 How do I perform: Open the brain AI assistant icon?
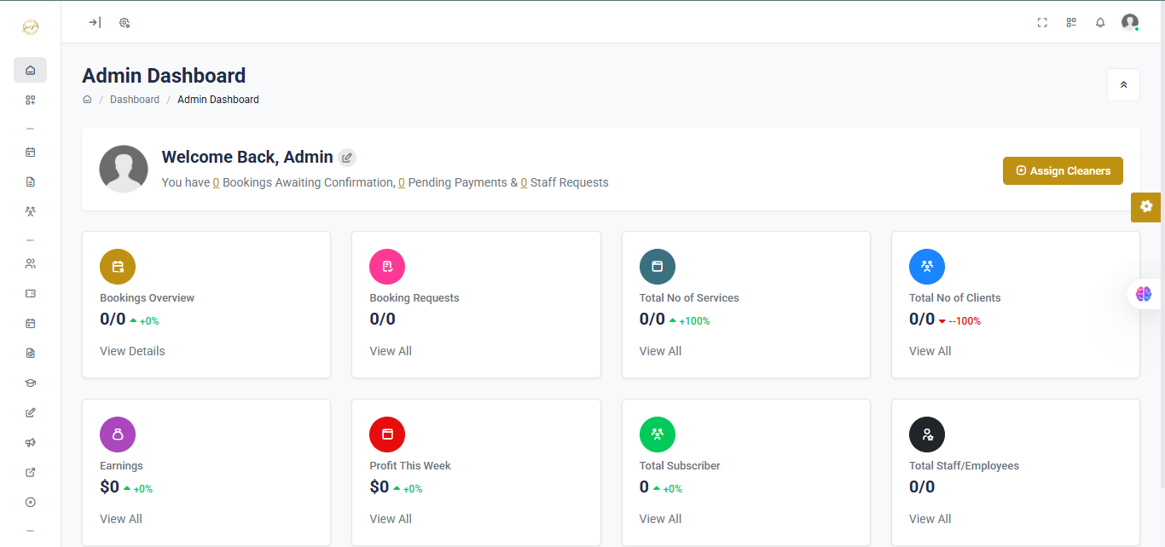click(1144, 294)
